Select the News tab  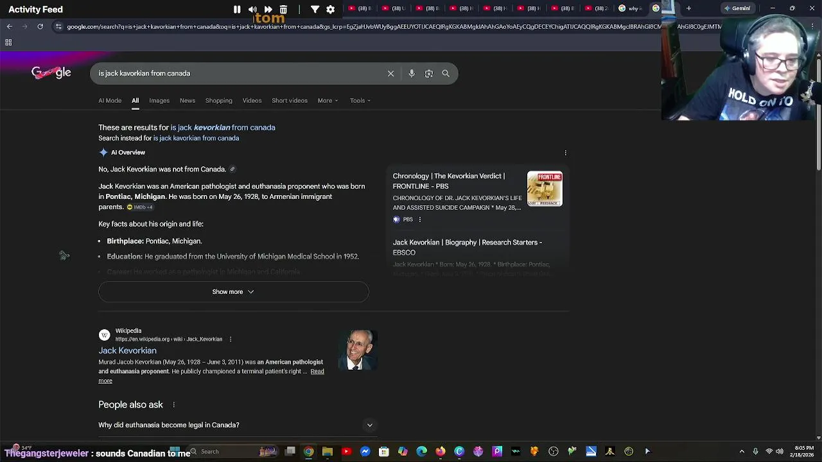point(188,101)
